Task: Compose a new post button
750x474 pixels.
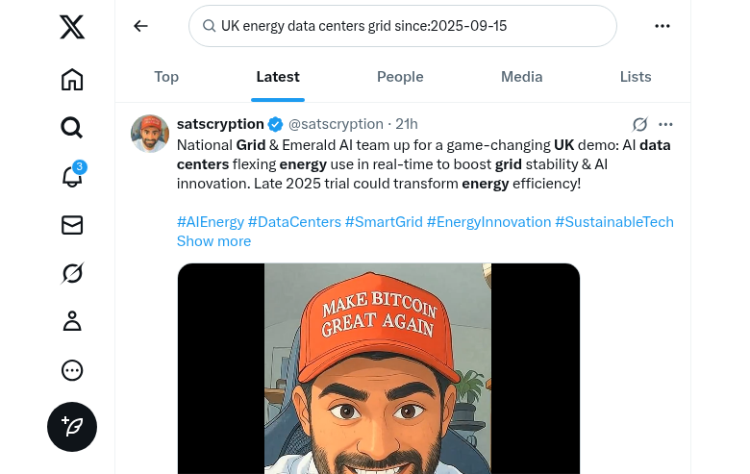Action: [72, 426]
